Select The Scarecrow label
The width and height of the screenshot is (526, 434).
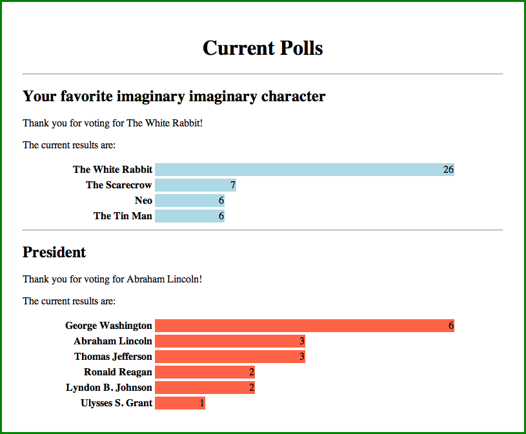click(x=119, y=185)
